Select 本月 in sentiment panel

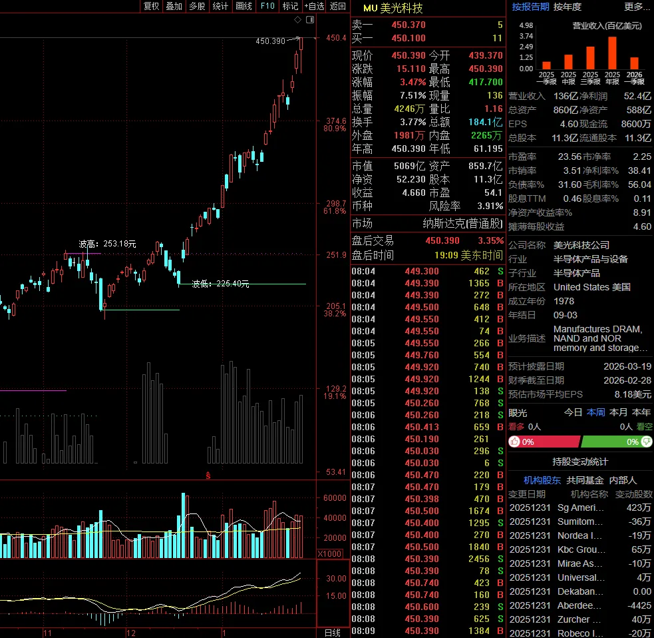[x=618, y=413]
